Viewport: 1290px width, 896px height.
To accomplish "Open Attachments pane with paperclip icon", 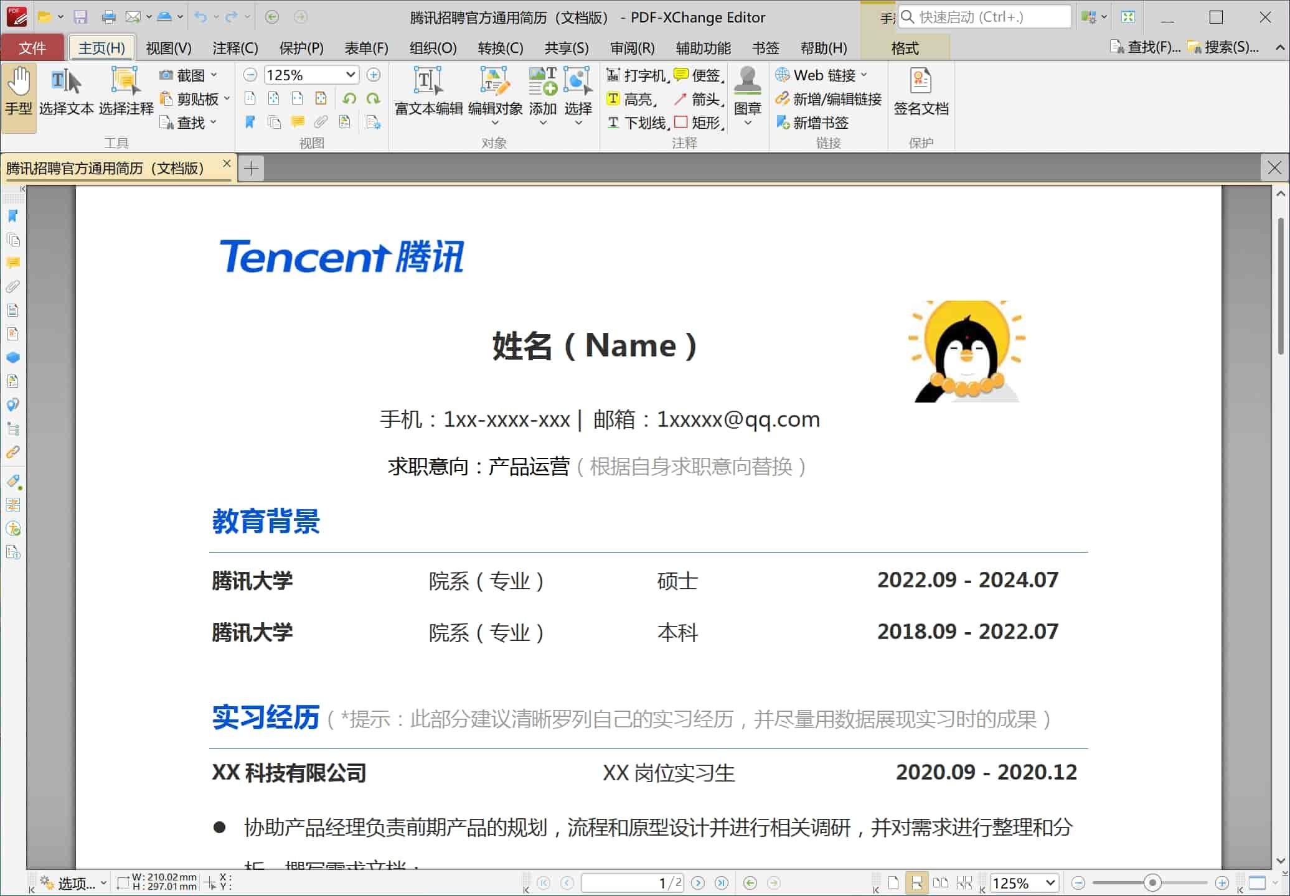I will coord(13,286).
